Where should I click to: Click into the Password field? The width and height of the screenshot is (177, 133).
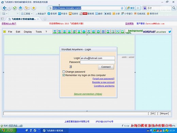click(98, 62)
